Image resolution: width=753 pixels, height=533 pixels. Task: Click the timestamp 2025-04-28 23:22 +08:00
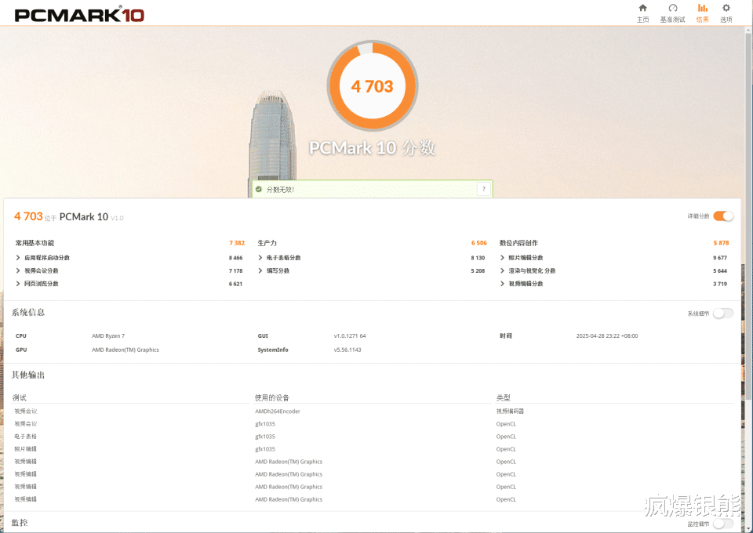[x=607, y=335]
